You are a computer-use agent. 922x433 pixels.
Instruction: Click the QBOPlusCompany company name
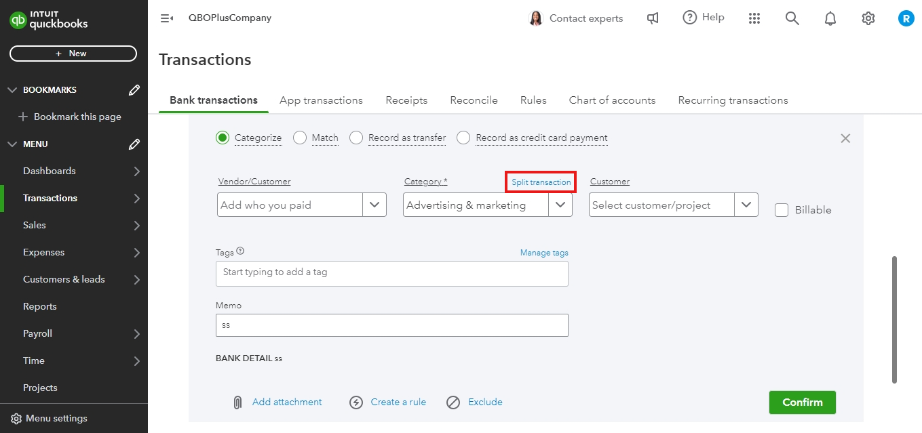pyautogui.click(x=230, y=18)
